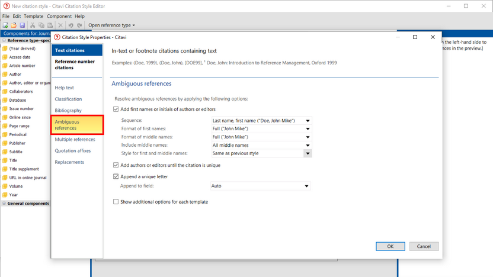
Task: Select the Collaborators component icon
Action: [5, 92]
